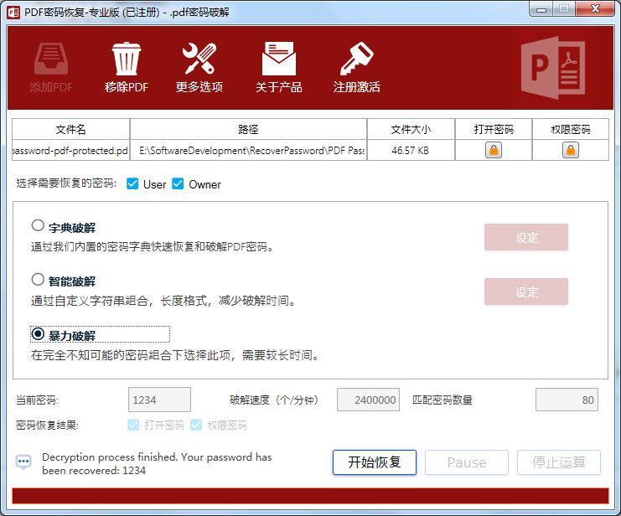Viewport: 621px width, 516px height.
Task: Click the 打开密码 column header
Action: (x=494, y=129)
